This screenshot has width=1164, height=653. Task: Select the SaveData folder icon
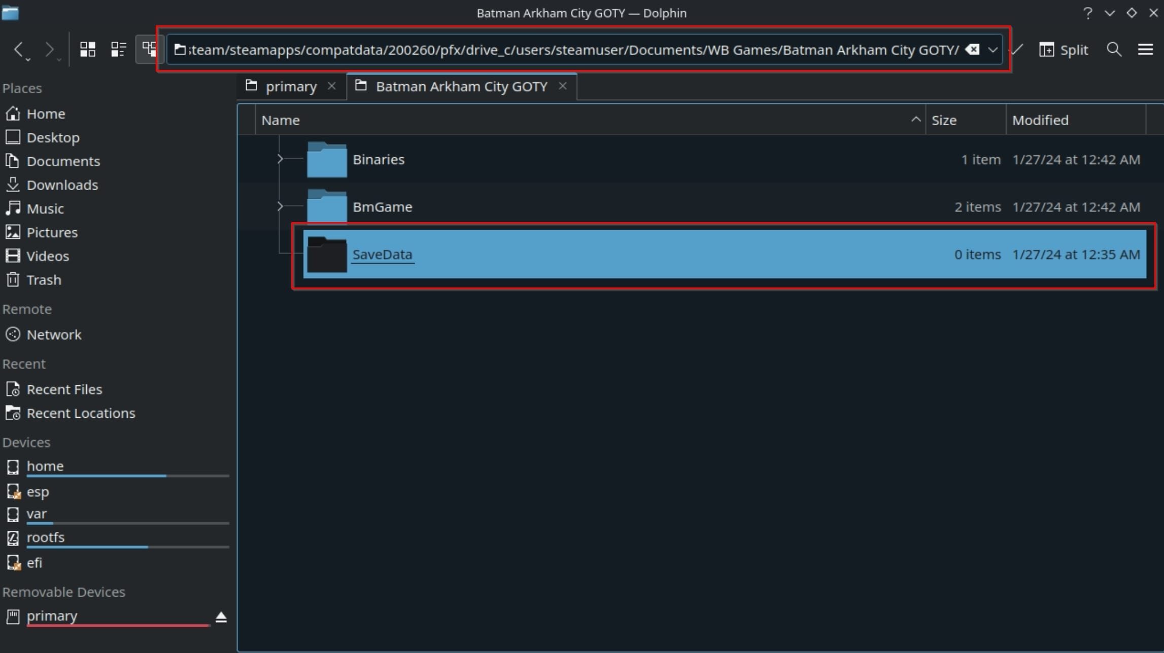[327, 255]
